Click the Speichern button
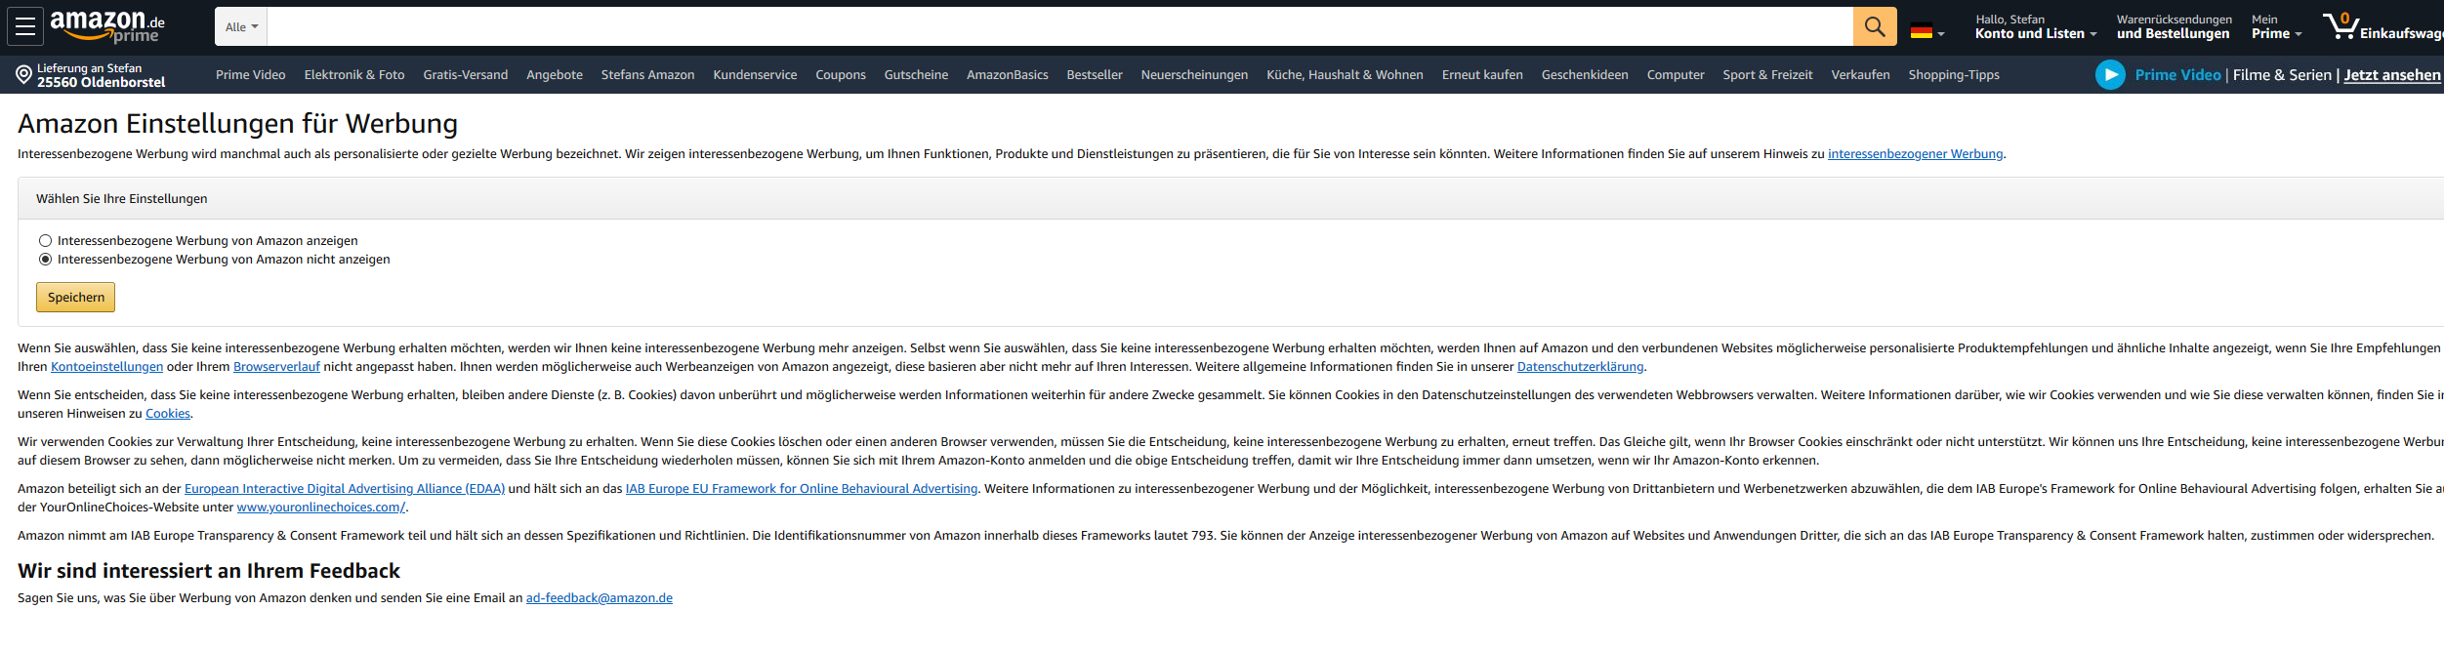The height and width of the screenshot is (650, 2444). 75,298
